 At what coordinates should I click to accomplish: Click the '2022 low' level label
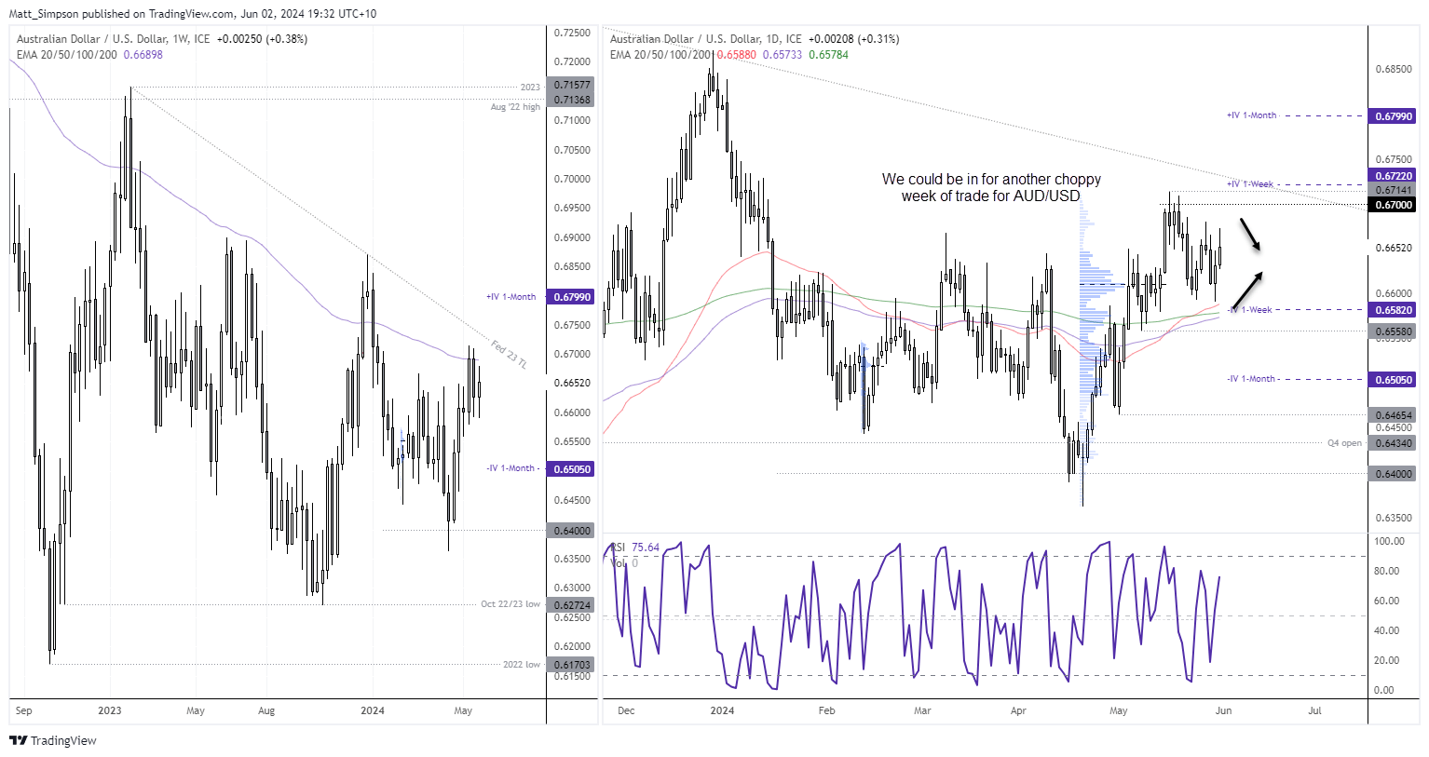pos(522,665)
